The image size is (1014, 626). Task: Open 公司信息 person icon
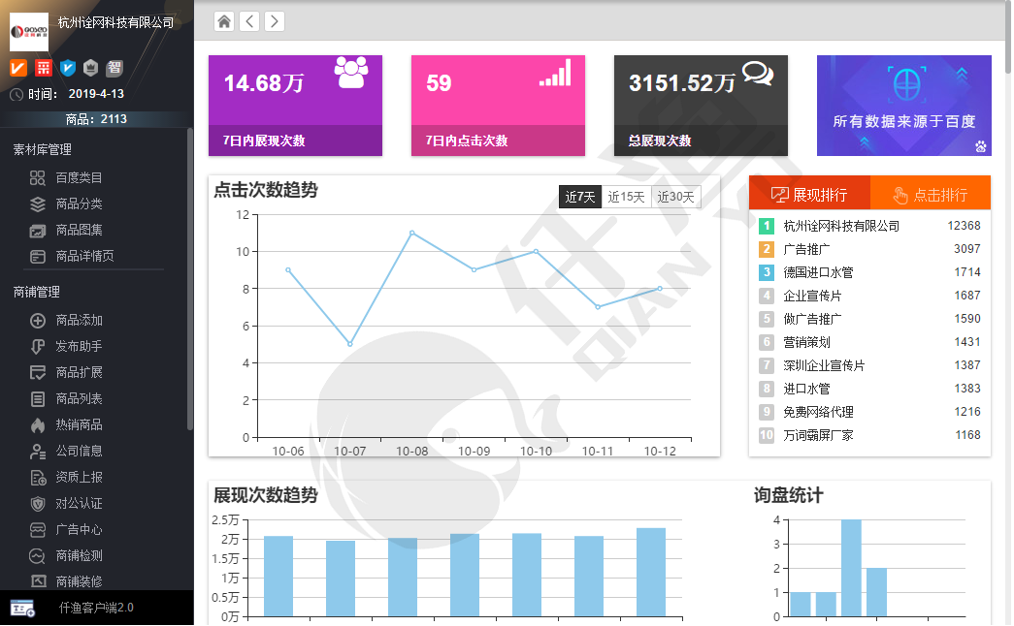click(38, 451)
